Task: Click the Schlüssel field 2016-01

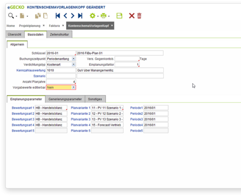Action: (x=61, y=53)
